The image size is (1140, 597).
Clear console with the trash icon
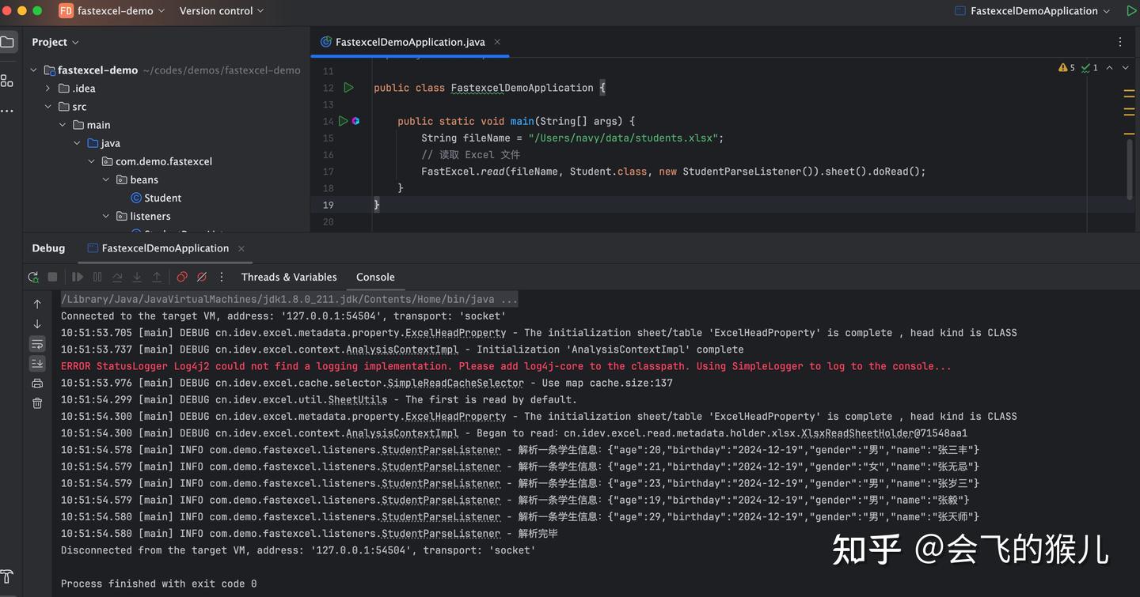[x=37, y=403]
